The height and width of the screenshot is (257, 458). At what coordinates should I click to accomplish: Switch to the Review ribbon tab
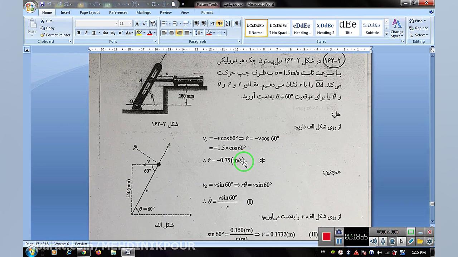click(166, 12)
